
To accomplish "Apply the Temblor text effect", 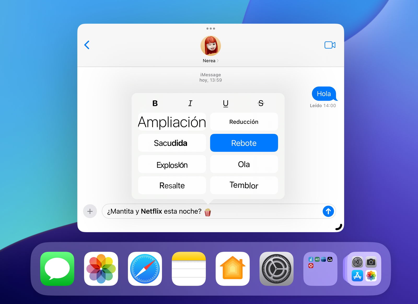I will tap(244, 185).
